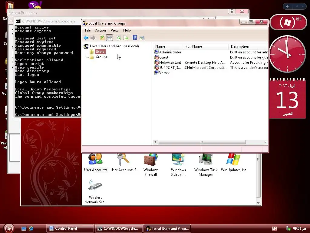Switch to C:\WINDOWS\syste... taskbar button

pyautogui.click(x=119, y=228)
